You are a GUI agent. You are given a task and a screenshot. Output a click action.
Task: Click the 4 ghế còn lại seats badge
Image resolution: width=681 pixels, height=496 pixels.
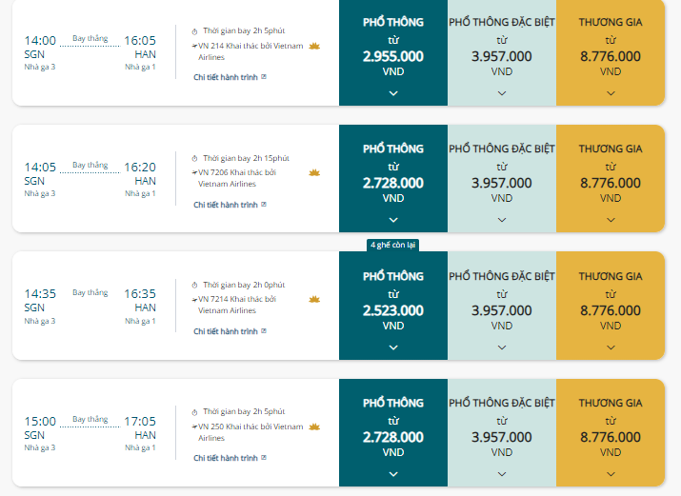393,246
